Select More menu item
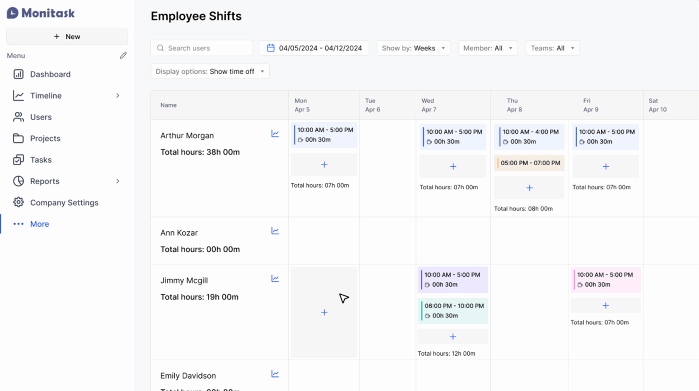Image resolution: width=699 pixels, height=391 pixels. point(40,224)
